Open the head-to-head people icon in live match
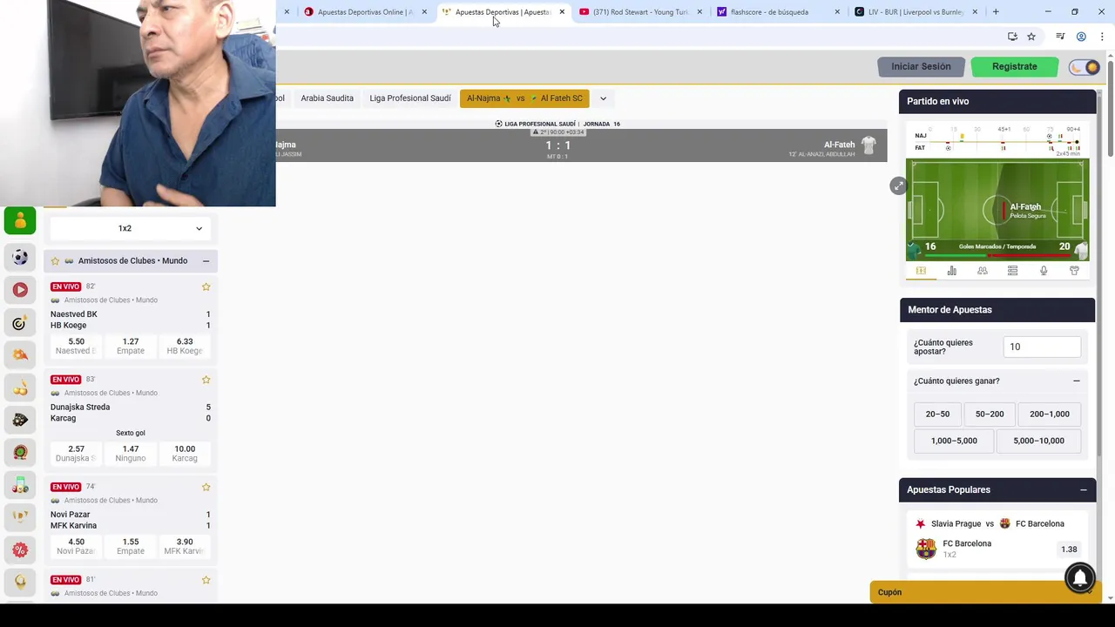The width and height of the screenshot is (1115, 627). coord(982,271)
